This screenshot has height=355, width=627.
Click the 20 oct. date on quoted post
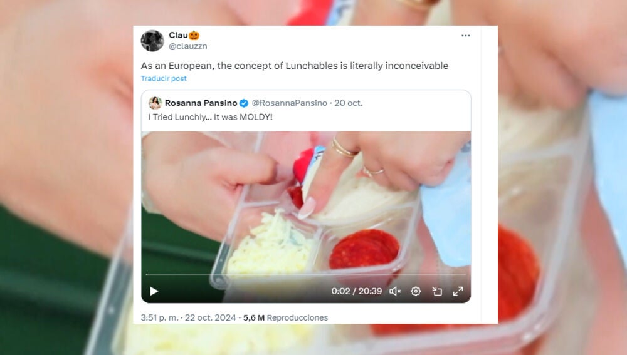348,103
